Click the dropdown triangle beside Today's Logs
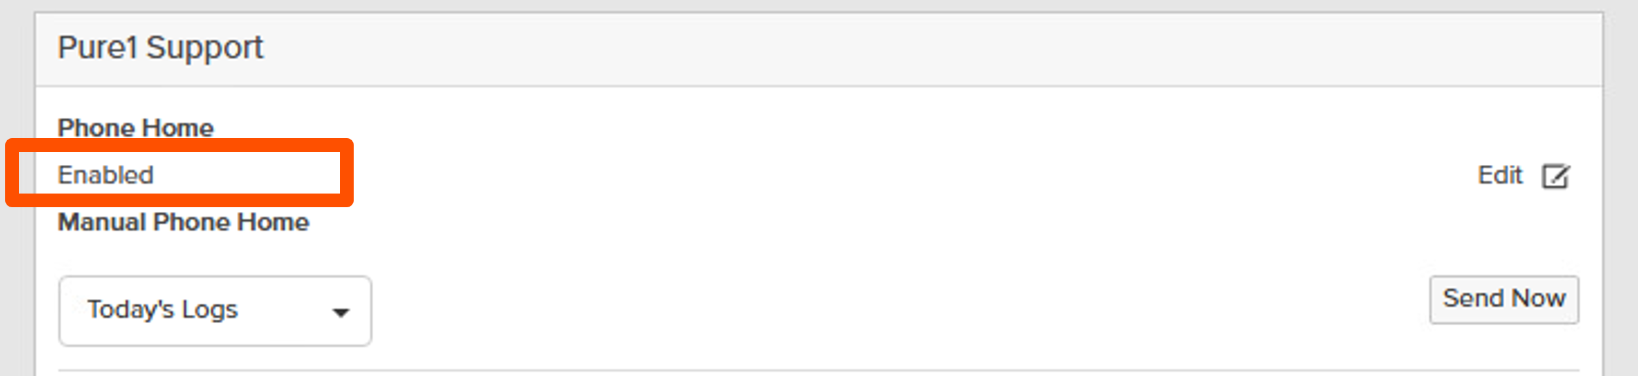 [x=341, y=313]
